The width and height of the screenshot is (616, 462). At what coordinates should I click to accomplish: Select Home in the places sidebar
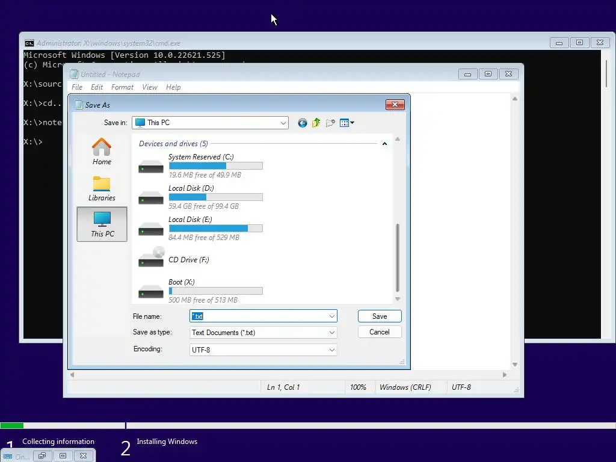pyautogui.click(x=102, y=151)
